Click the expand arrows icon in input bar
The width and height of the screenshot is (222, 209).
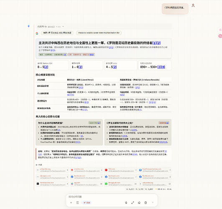133,203
